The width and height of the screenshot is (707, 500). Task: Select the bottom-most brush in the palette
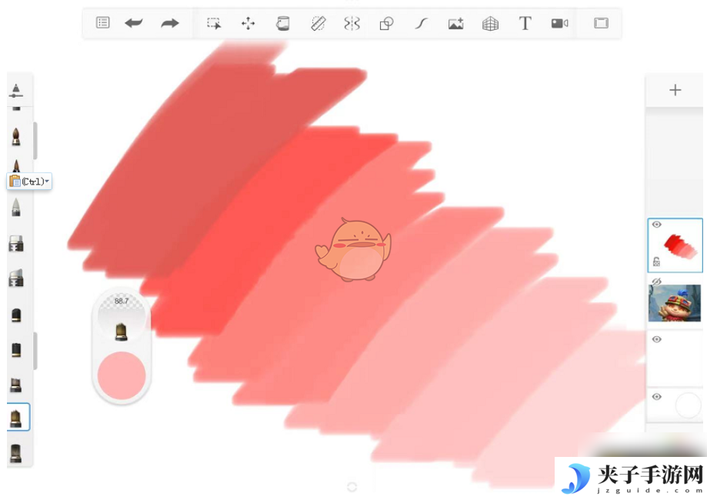[x=16, y=453]
